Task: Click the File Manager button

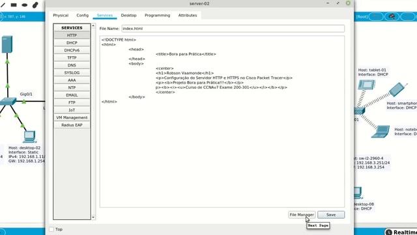Action: click(302, 215)
